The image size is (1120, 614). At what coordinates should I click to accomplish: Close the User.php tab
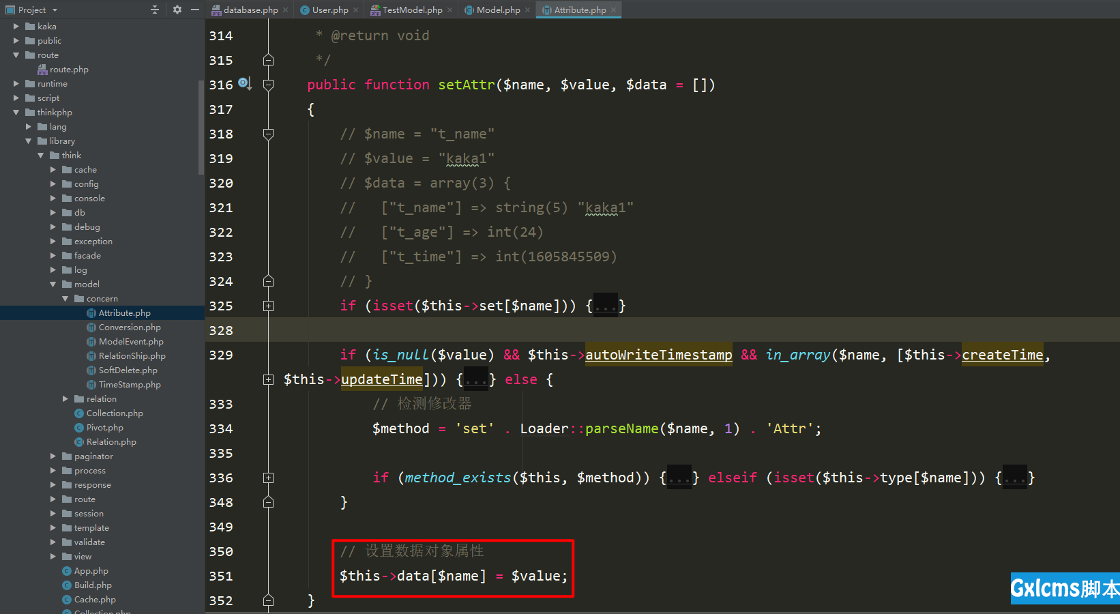355,10
